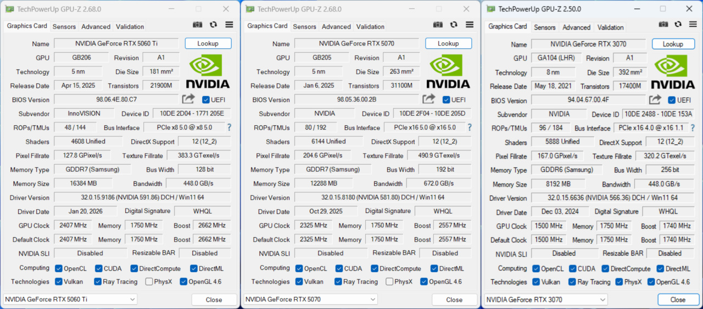This screenshot has height=309, width=703.
Task: Click Release Date value Jan 6, 2025
Action: pyautogui.click(x=319, y=86)
